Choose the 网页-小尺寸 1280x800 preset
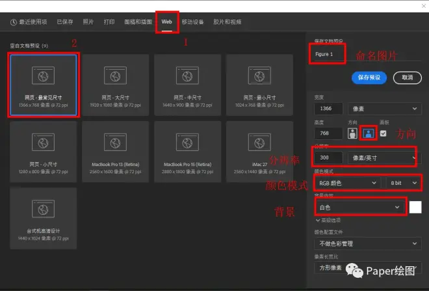This screenshot has height=291, width=429. click(44, 152)
